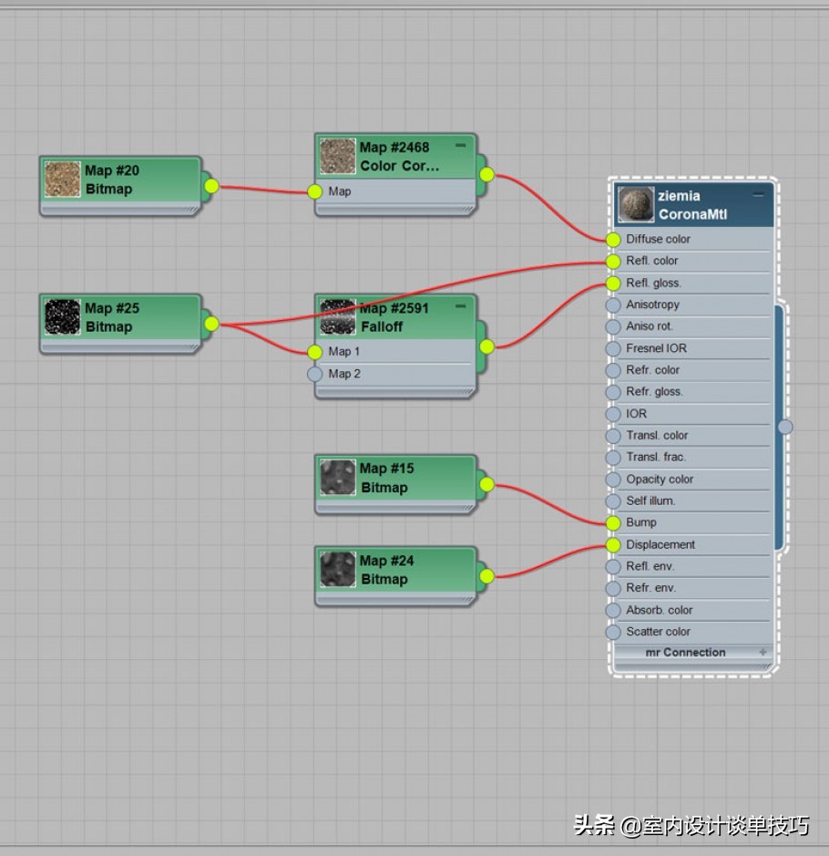Click Color Correction Map input socket
Image resolution: width=829 pixels, height=856 pixels.
[x=314, y=191]
